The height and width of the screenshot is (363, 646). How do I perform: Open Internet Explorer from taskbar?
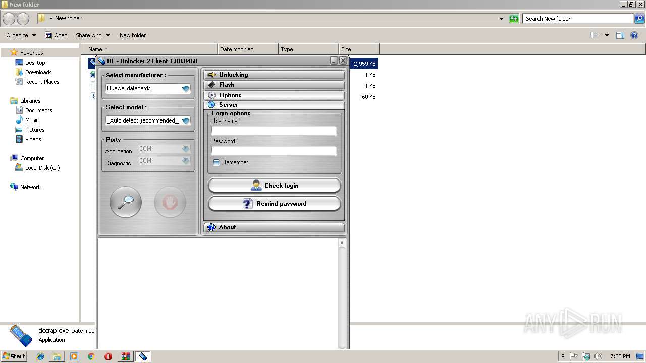pos(40,356)
